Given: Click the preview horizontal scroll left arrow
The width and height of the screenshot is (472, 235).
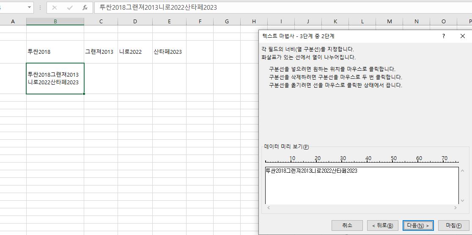Looking at the screenshot, I should [269, 207].
